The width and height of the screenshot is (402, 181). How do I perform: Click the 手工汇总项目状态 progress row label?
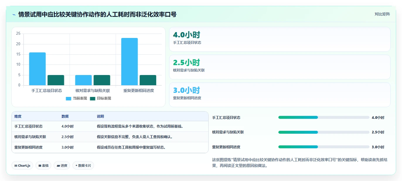point(226,118)
